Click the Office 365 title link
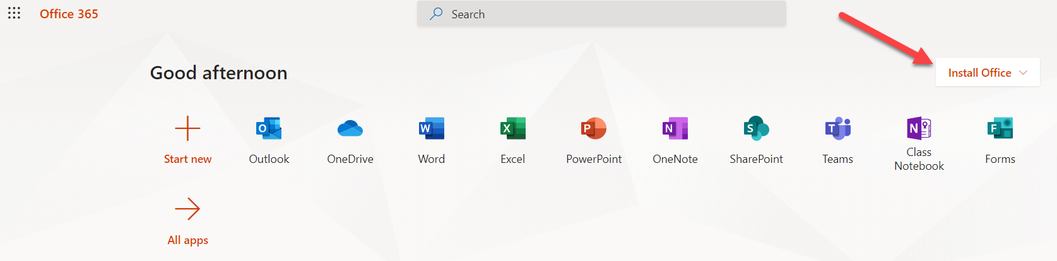 coord(69,14)
